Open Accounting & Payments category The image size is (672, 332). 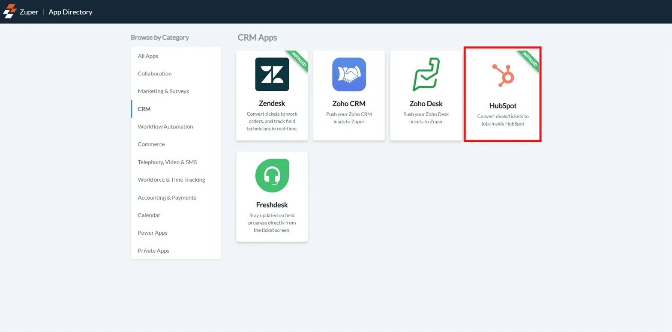[x=176, y=197]
